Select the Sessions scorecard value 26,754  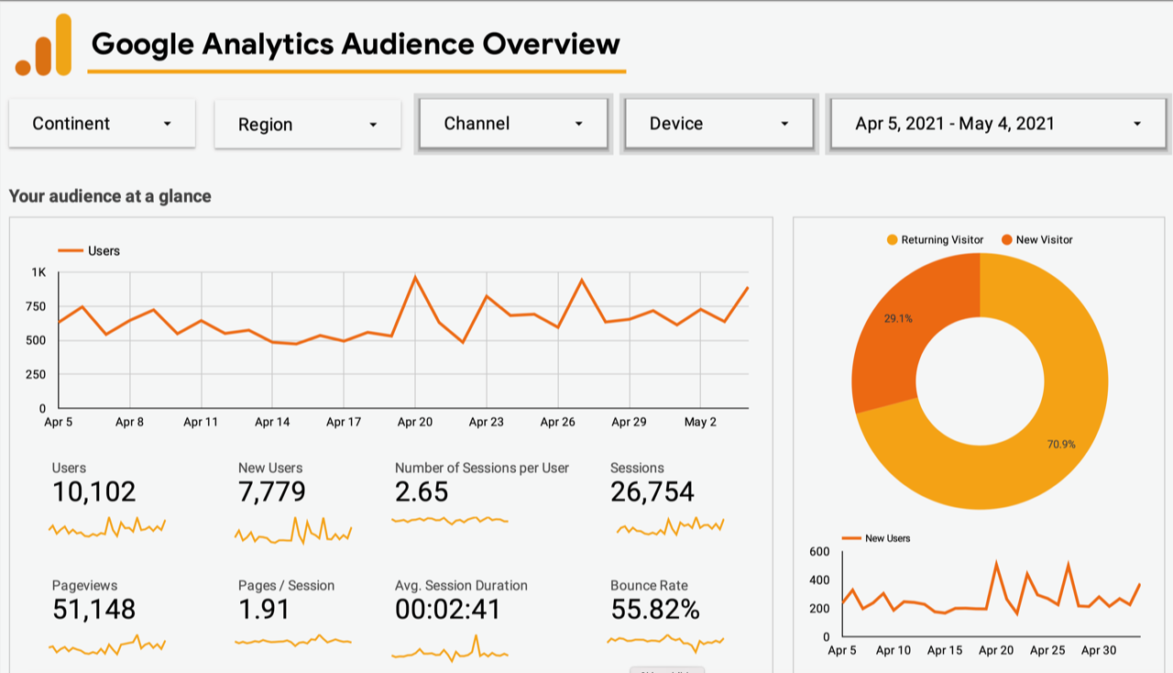[652, 492]
